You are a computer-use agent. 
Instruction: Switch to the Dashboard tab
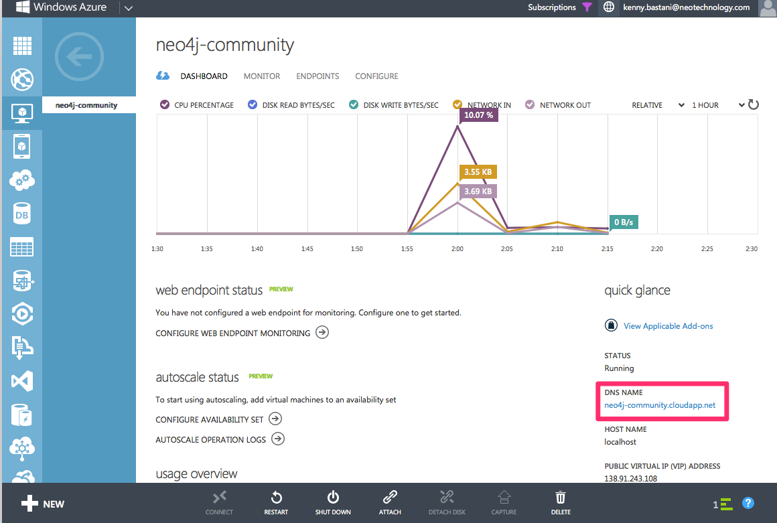click(x=204, y=76)
